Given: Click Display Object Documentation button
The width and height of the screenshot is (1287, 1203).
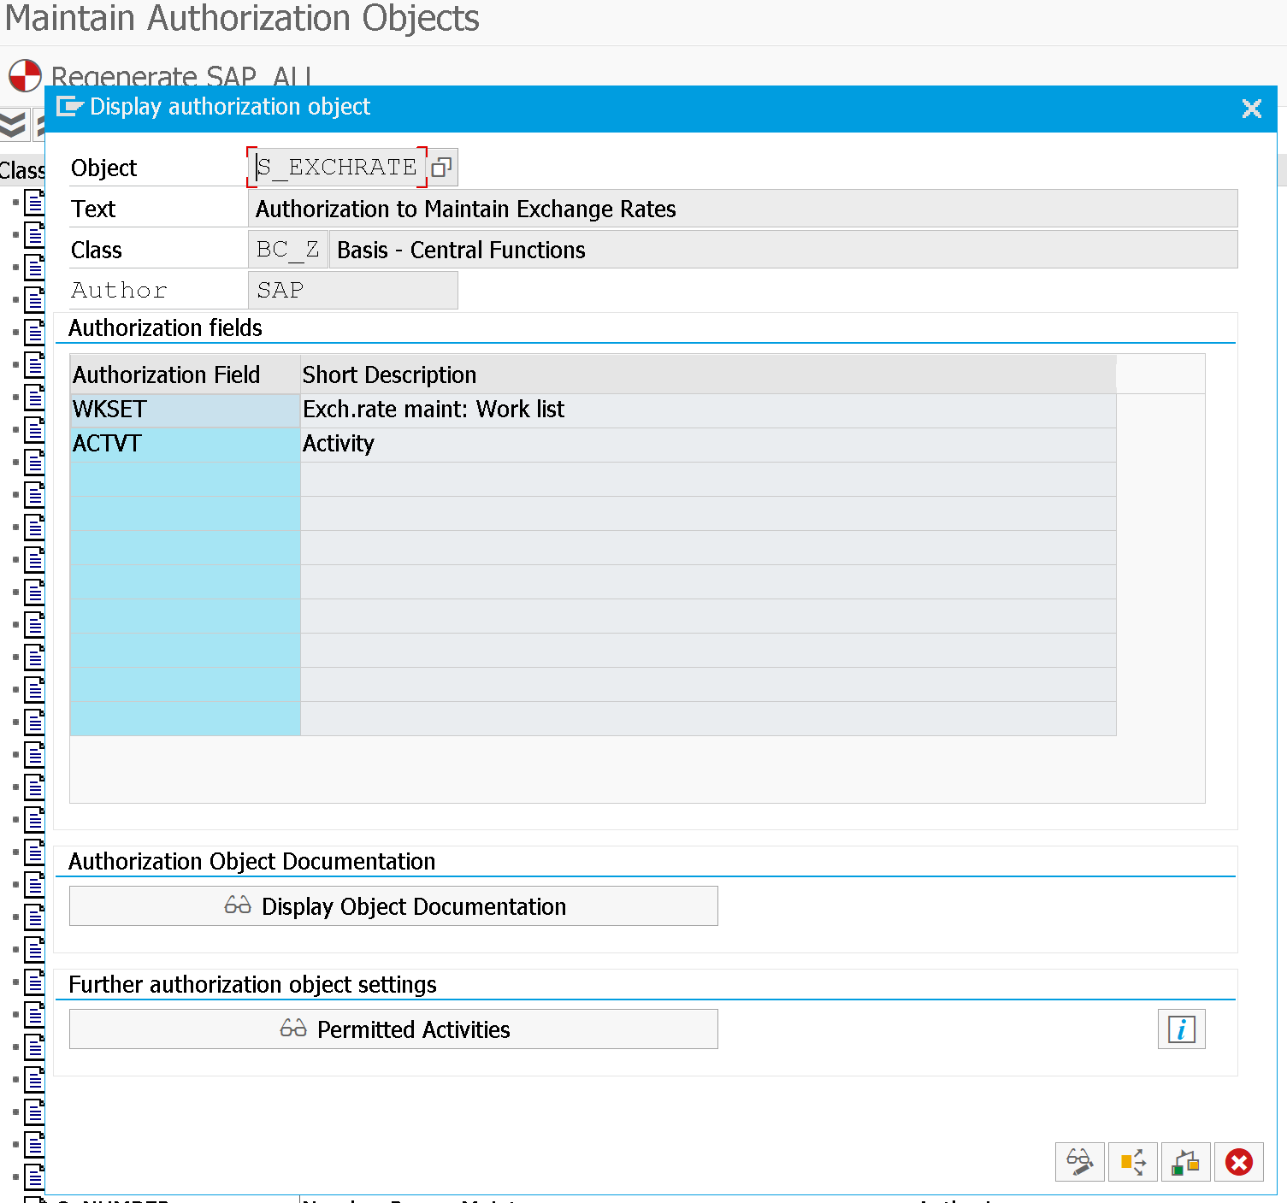Looking at the screenshot, I should pos(393,906).
